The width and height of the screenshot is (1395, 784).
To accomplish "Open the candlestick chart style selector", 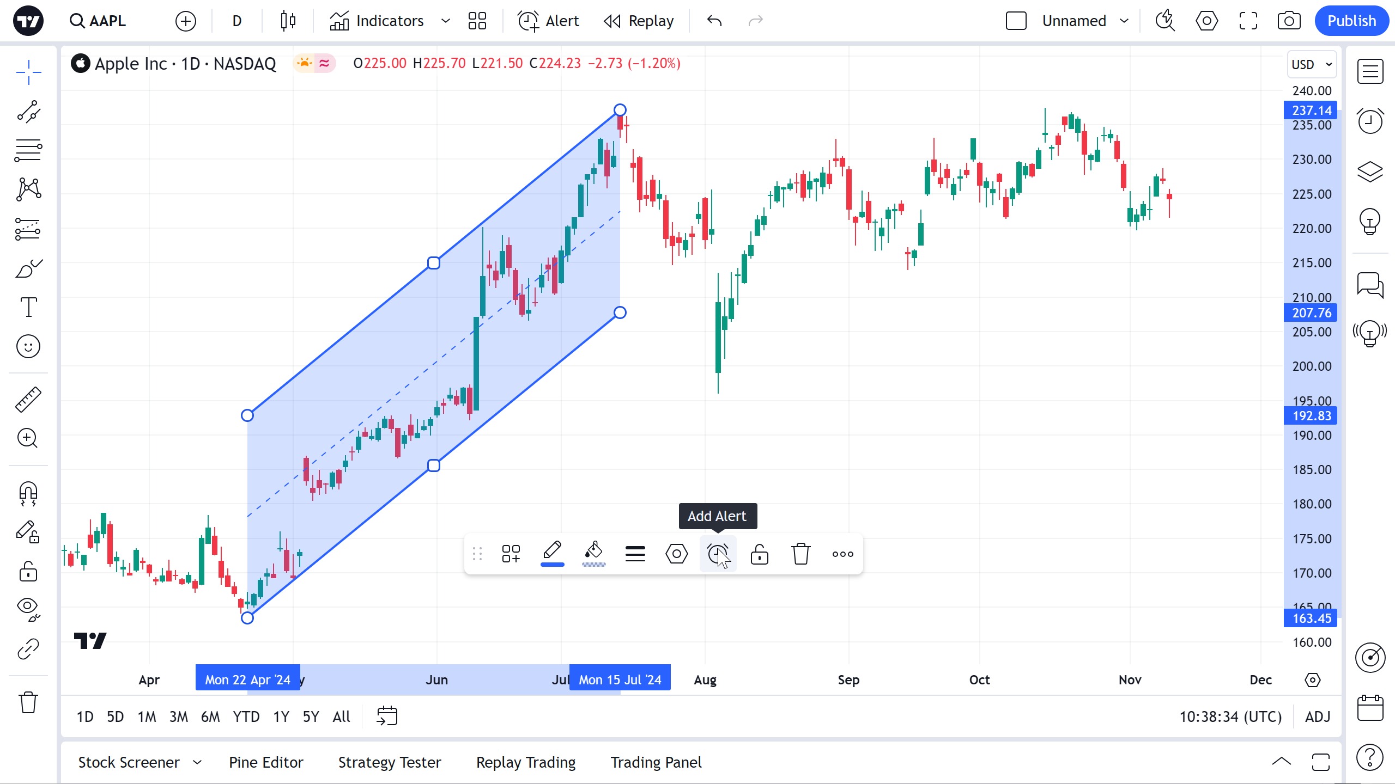I will click(x=288, y=21).
